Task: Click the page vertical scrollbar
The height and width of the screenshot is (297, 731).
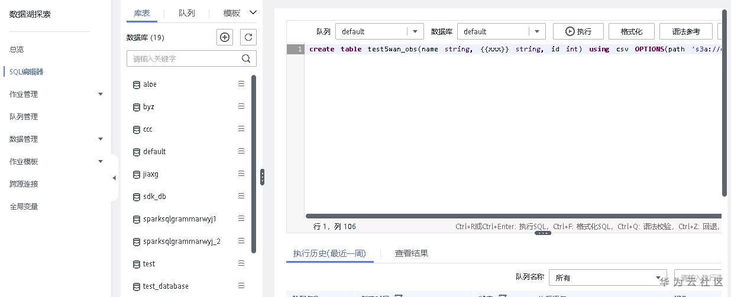Action: pos(724,103)
